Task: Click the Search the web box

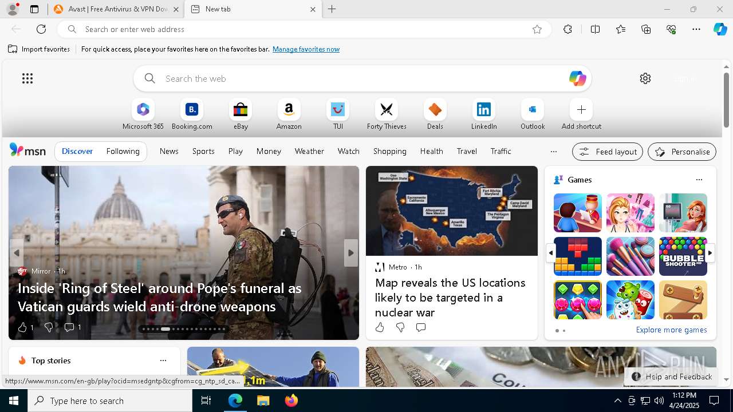Action: pyautogui.click(x=362, y=78)
